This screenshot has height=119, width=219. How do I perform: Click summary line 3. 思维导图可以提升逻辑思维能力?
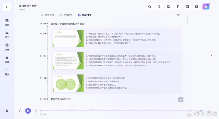point(101,85)
